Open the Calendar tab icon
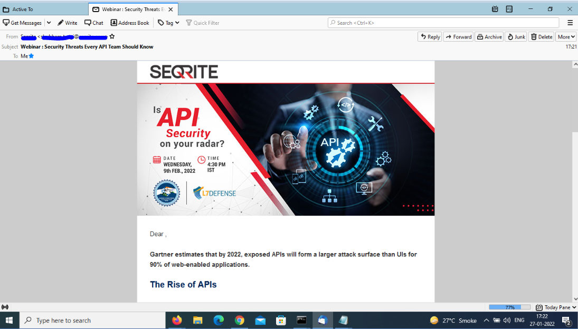Screen dimensions: 578x329 pos(495,9)
